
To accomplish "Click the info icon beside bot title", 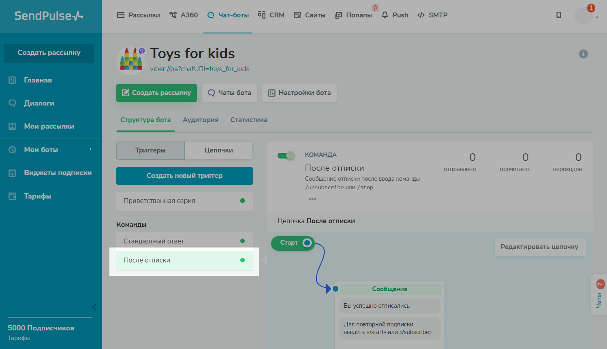I will pos(583,54).
